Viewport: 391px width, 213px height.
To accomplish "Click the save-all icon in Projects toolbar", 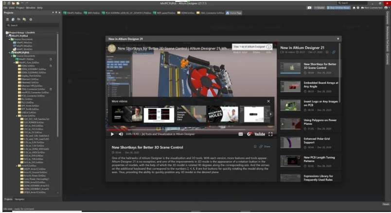I will click(7, 19).
